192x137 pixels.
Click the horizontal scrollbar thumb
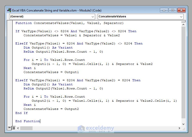pyautogui.click(x=26, y=128)
